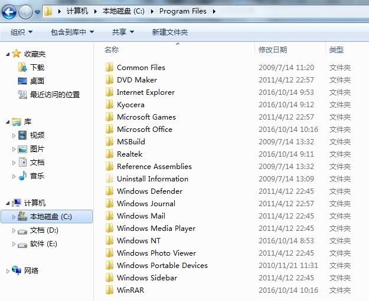Select the Microsoft Games folder icon
Image resolution: width=369 pixels, height=301 pixels.
tap(109, 117)
